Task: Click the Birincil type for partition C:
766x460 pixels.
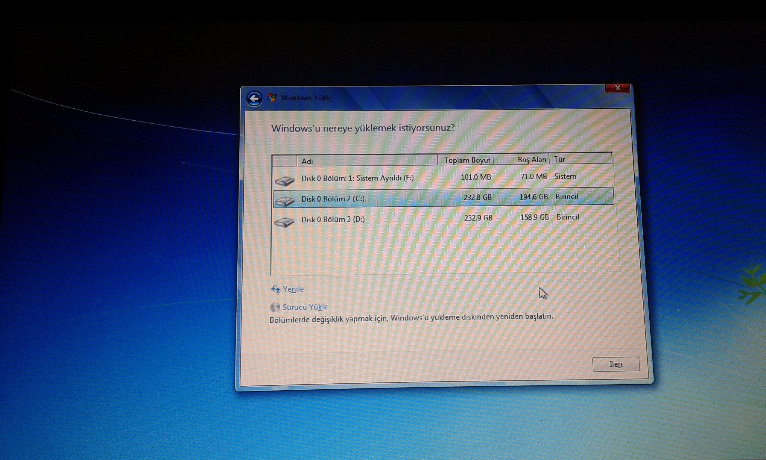Action: [x=567, y=196]
